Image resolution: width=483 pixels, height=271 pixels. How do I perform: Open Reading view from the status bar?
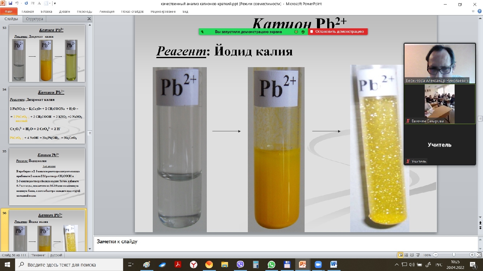click(x=412, y=255)
